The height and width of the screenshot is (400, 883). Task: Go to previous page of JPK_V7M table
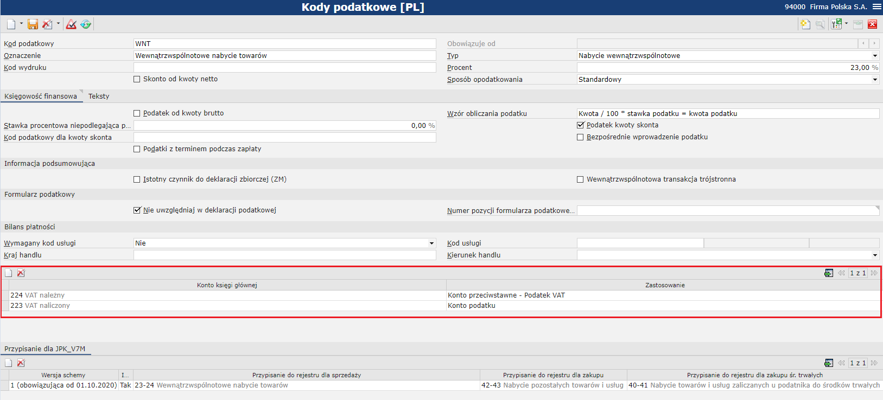(x=841, y=363)
